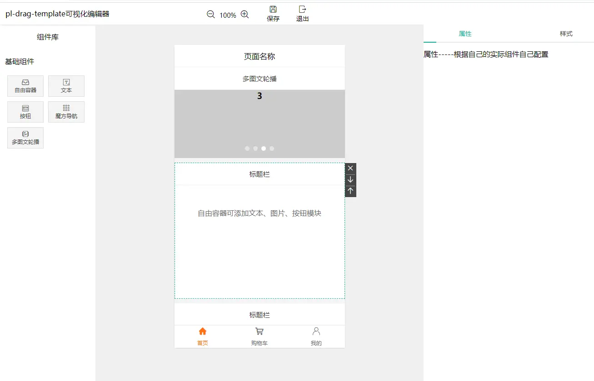Select the last carousel indicator dot
The height and width of the screenshot is (381, 594).
[x=272, y=148]
